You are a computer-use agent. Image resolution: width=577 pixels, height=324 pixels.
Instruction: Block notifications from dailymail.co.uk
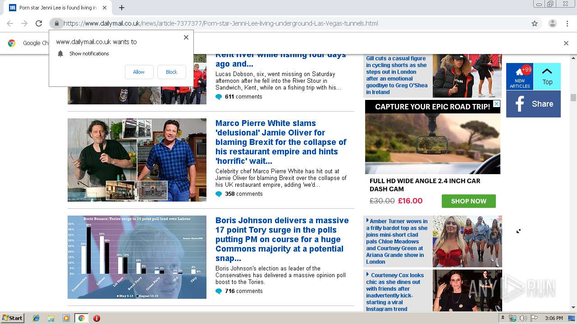pos(171,72)
